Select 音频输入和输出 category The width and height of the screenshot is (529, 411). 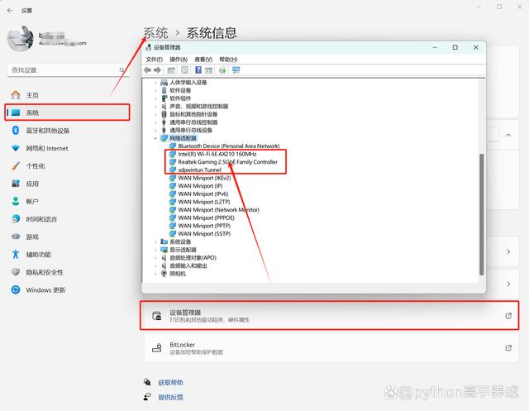[x=188, y=265]
